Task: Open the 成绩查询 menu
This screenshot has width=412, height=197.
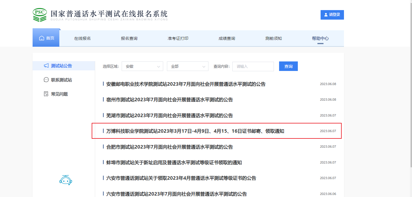Action: (x=227, y=38)
